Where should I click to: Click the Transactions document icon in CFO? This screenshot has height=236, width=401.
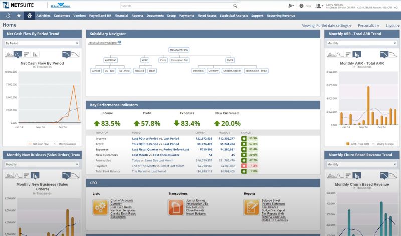click(x=176, y=207)
